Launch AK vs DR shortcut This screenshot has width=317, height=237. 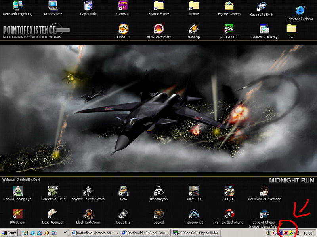click(194, 194)
